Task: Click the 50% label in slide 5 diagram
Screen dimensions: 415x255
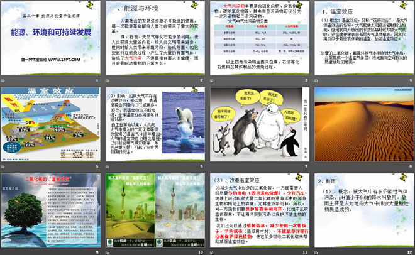Action: [x=30, y=122]
